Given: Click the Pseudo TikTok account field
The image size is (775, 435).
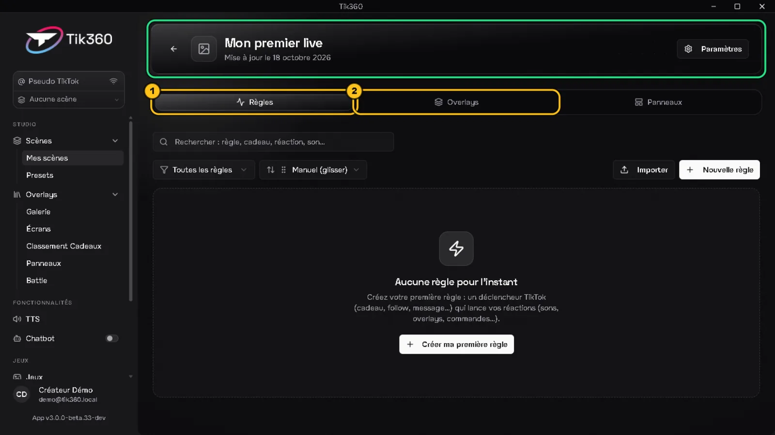Looking at the screenshot, I should point(68,81).
